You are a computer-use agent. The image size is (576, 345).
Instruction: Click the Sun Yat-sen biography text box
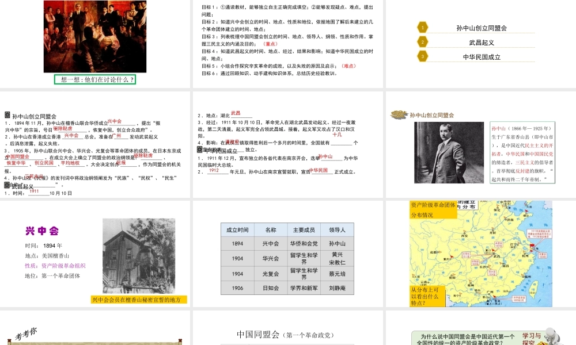click(522, 152)
